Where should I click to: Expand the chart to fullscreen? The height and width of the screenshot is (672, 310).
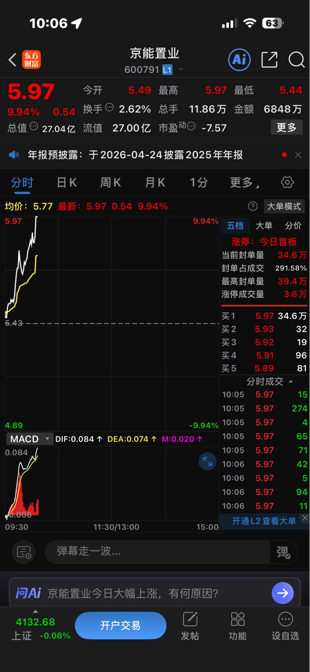tap(208, 461)
